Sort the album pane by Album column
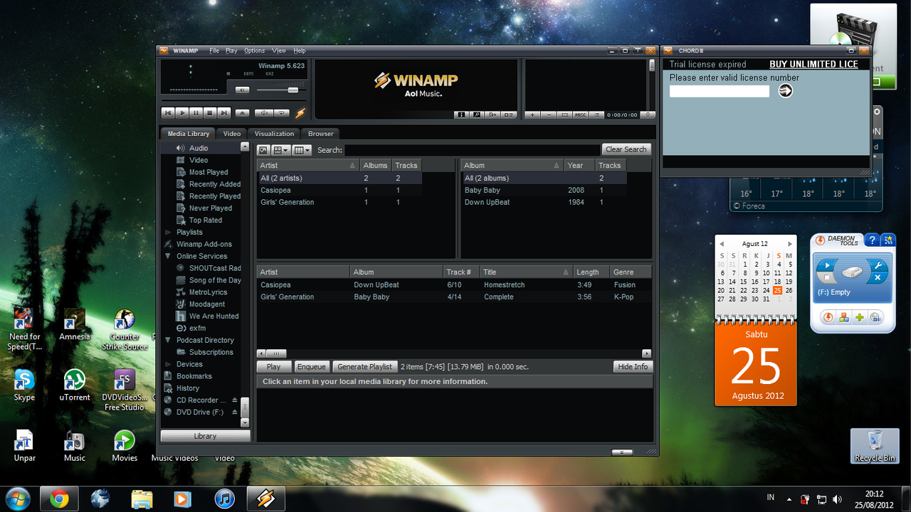This screenshot has height=512, width=911. [512, 165]
